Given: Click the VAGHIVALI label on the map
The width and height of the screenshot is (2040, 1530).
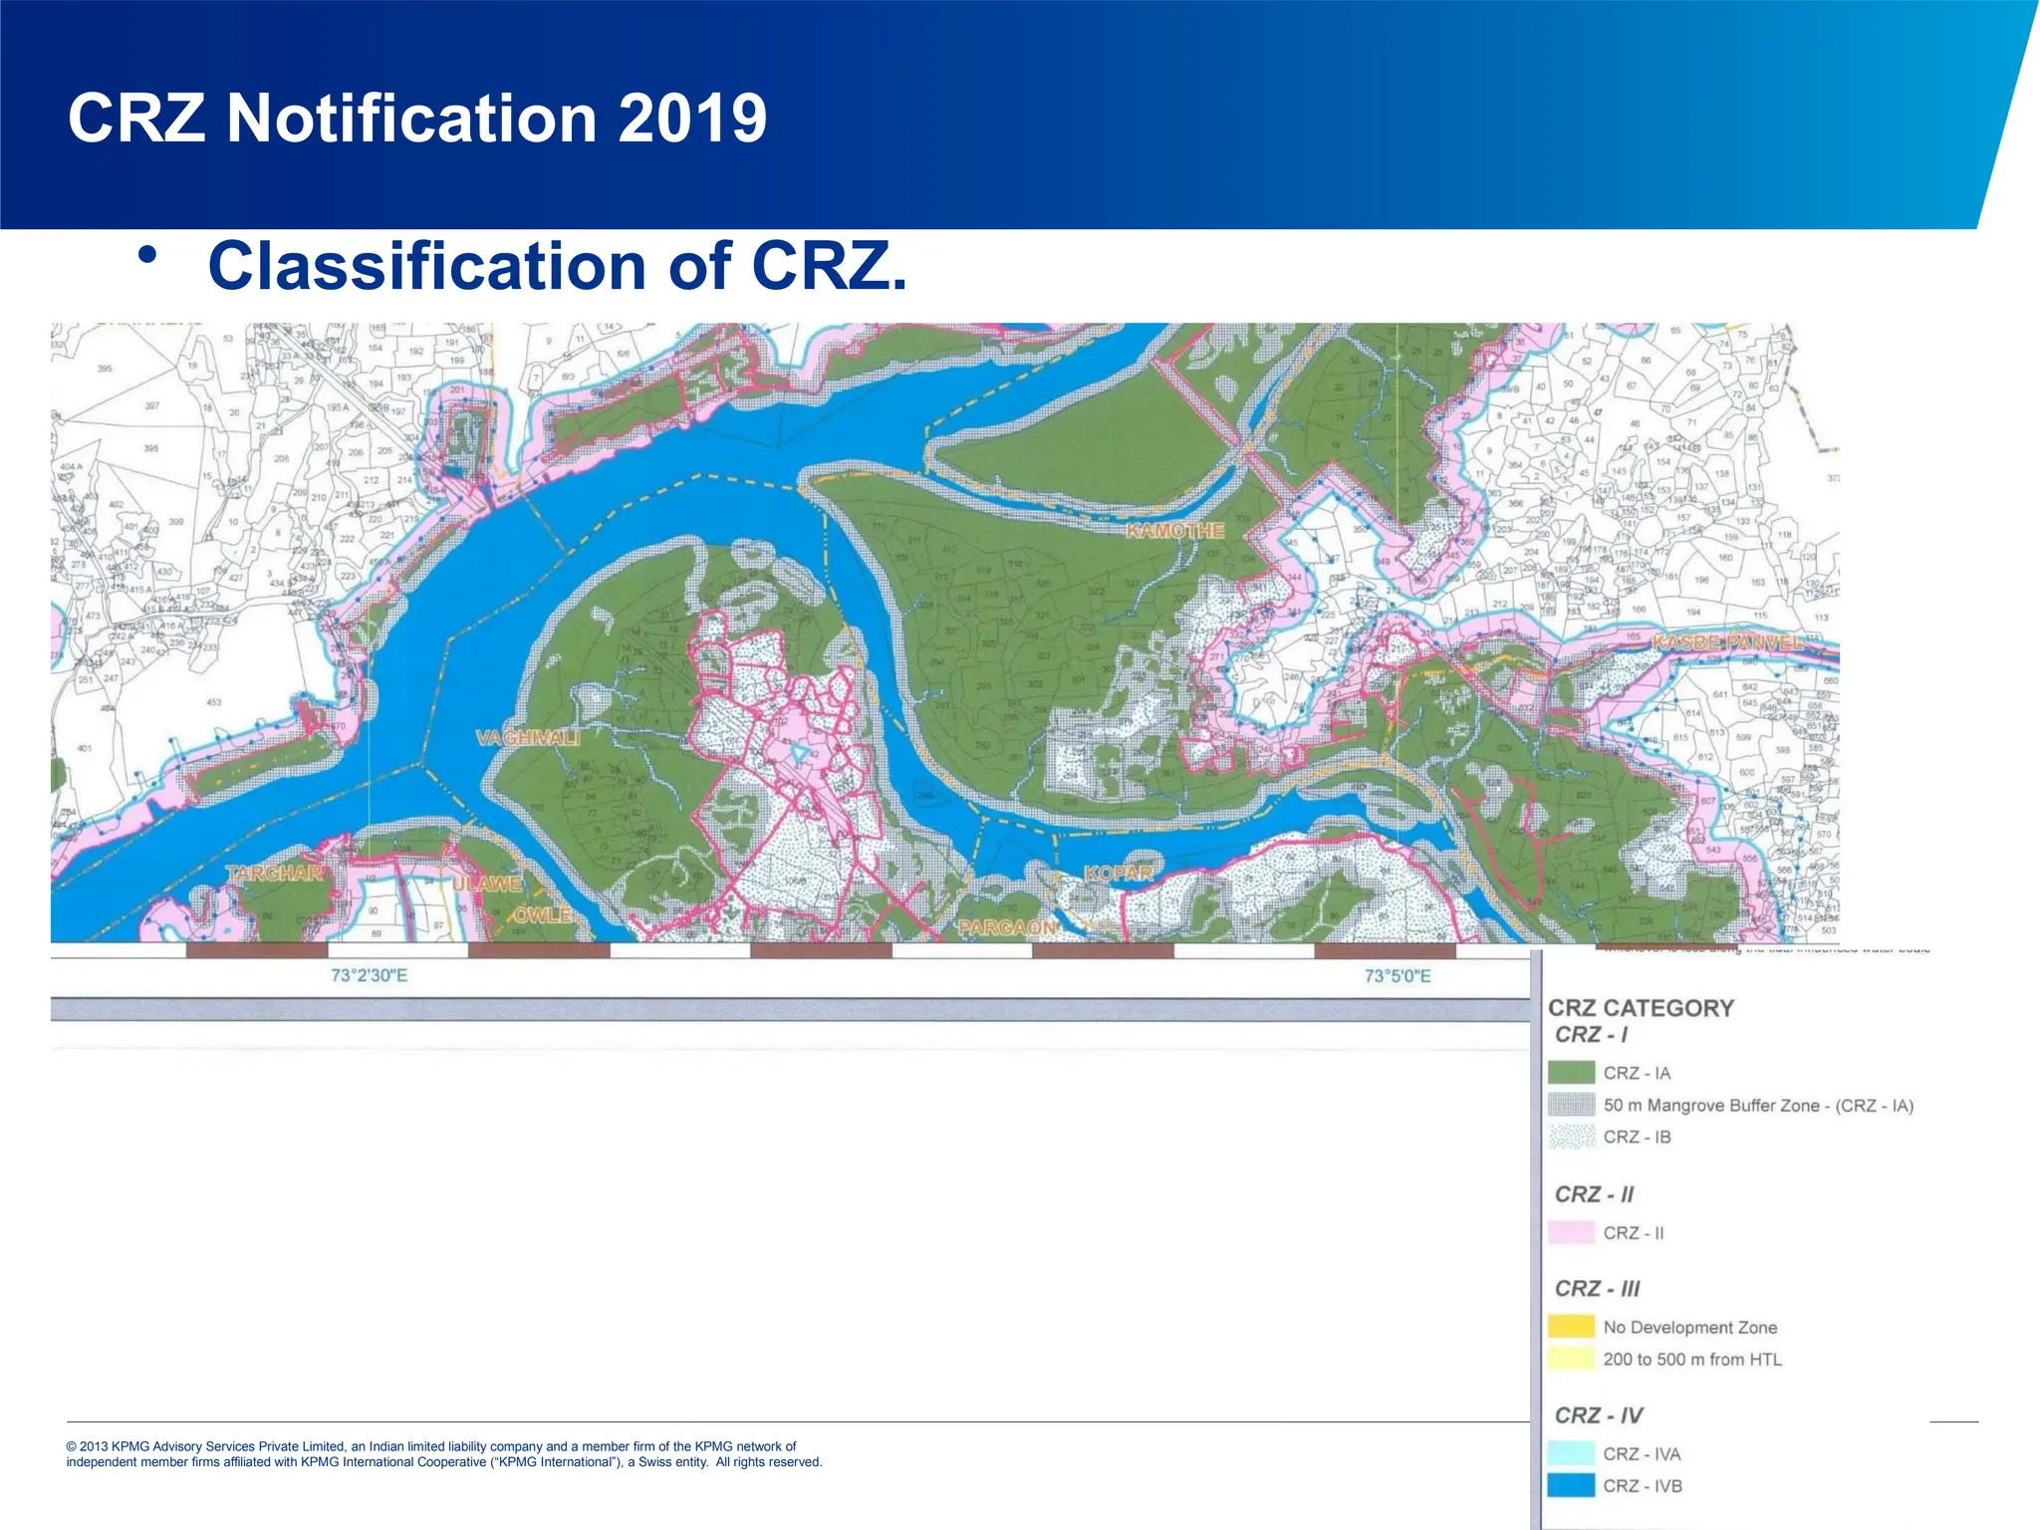Looking at the screenshot, I should point(528,738).
